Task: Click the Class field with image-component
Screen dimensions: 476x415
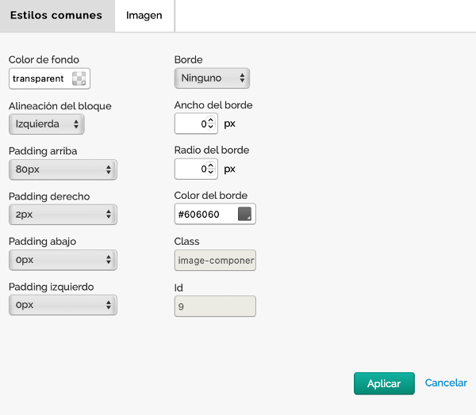Action: (215, 261)
